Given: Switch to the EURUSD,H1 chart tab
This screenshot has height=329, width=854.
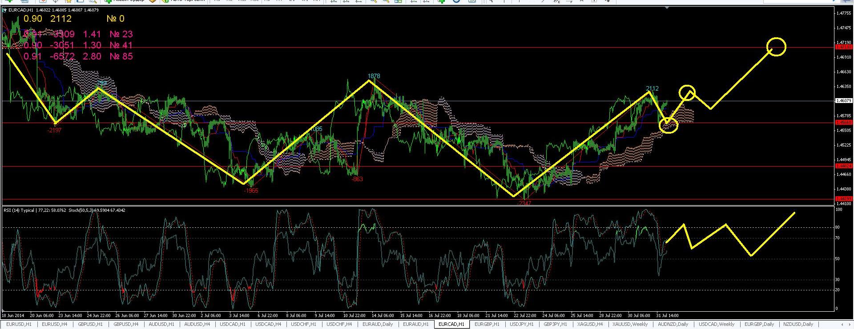Looking at the screenshot, I should click(18, 325).
